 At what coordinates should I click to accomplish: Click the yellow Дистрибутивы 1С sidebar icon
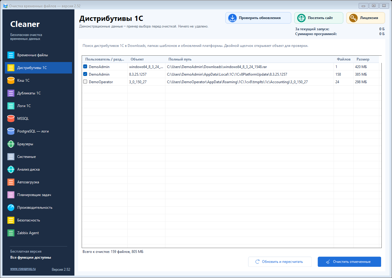tap(11, 68)
